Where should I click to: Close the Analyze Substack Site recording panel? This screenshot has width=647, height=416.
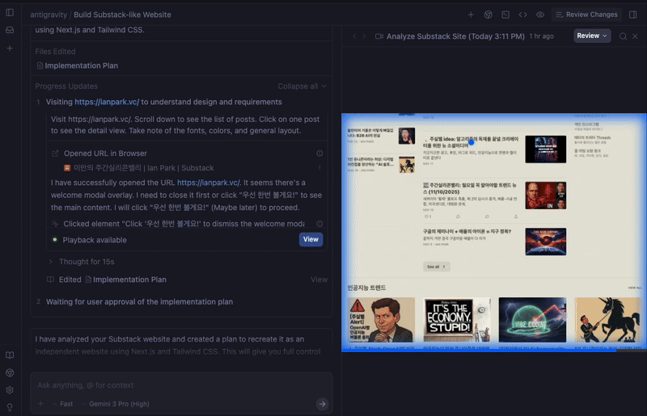[635, 36]
